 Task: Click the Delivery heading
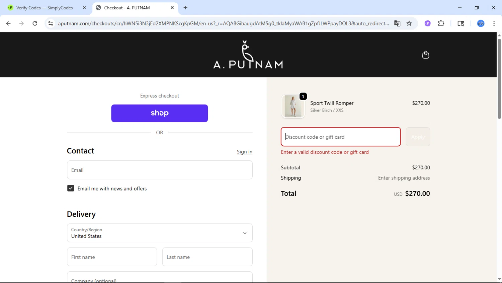pyautogui.click(x=81, y=214)
